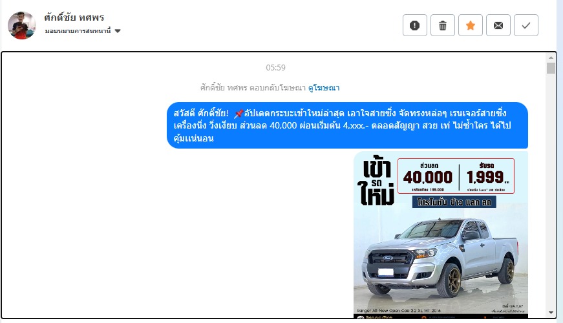Screen dimensions: 563x323
Task: Delete conversation using trash icon
Action: coord(443,25)
